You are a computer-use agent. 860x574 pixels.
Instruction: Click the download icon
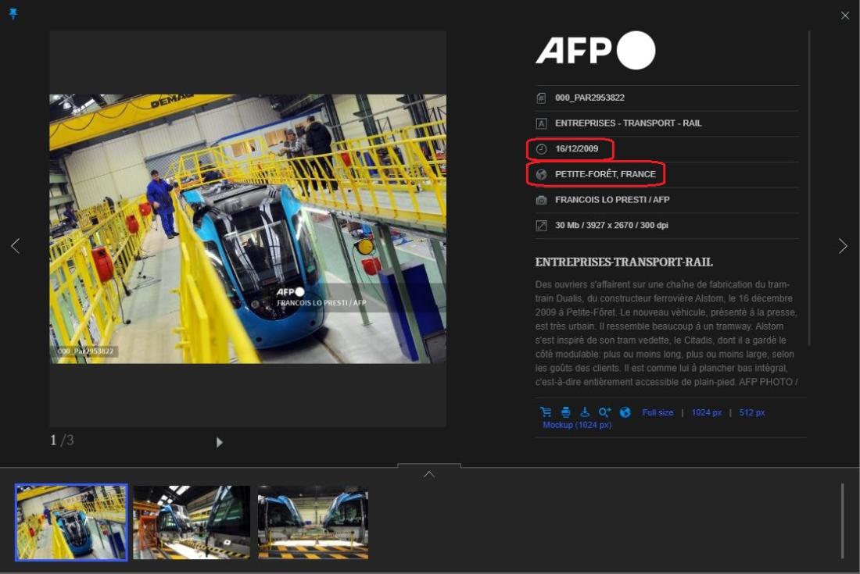pyautogui.click(x=584, y=412)
